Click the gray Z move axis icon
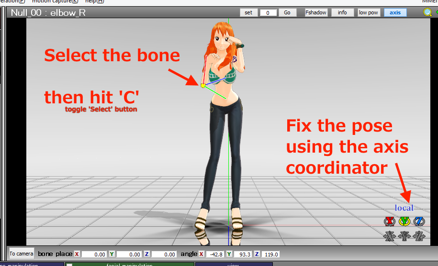This screenshot has height=266, width=438. pos(419,236)
